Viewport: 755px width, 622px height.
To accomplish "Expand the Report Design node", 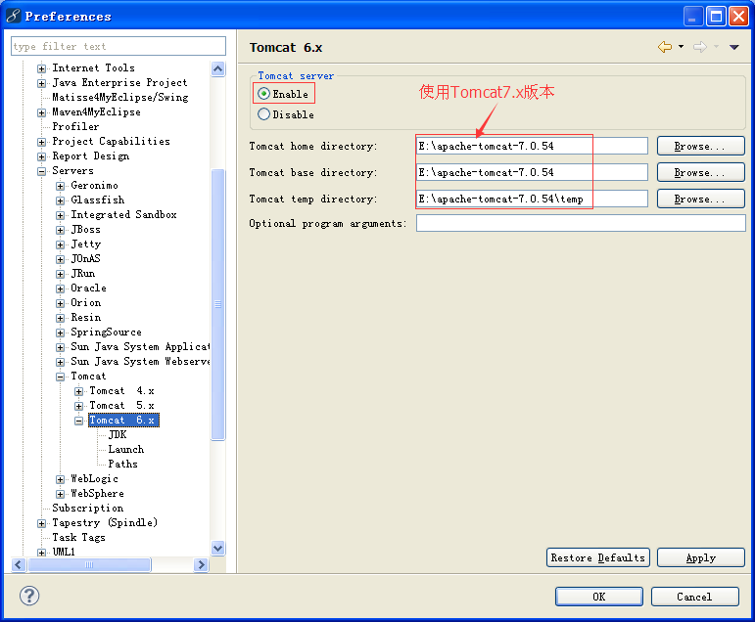I will coord(41,156).
